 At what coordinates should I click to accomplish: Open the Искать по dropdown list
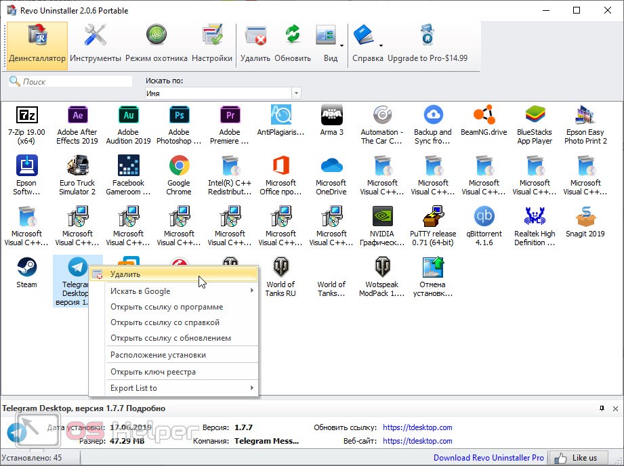(x=296, y=93)
